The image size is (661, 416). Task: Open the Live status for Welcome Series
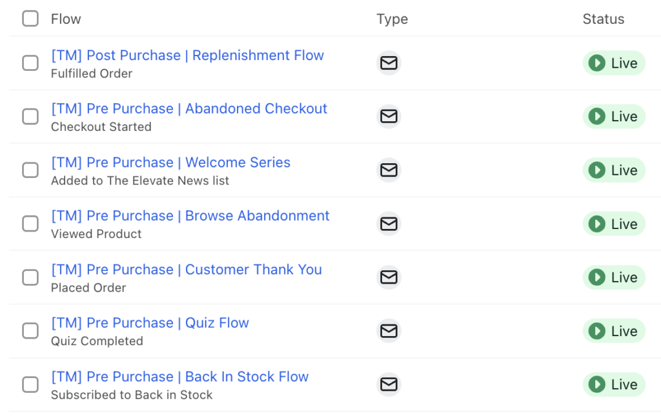[x=614, y=170]
